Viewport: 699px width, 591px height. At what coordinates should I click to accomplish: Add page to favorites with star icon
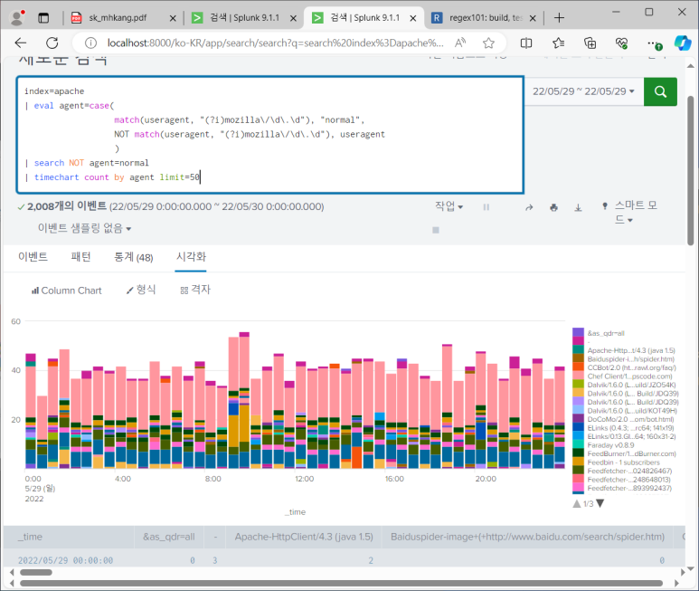(488, 43)
